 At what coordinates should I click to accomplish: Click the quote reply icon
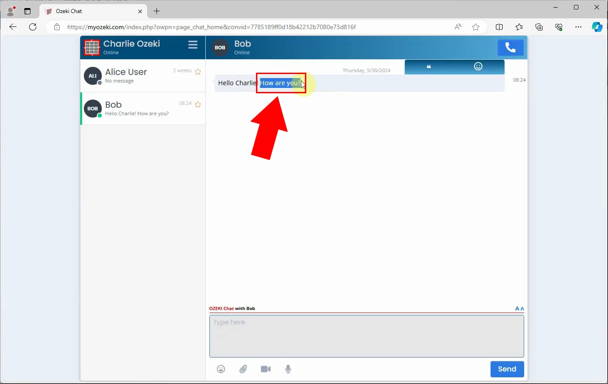click(429, 67)
